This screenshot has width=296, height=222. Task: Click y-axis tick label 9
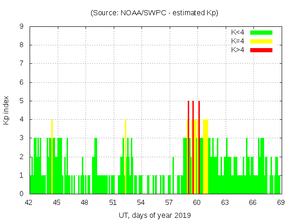tap(21, 27)
